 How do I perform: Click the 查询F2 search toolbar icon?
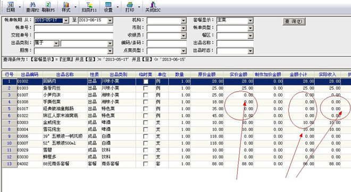click(32, 7)
